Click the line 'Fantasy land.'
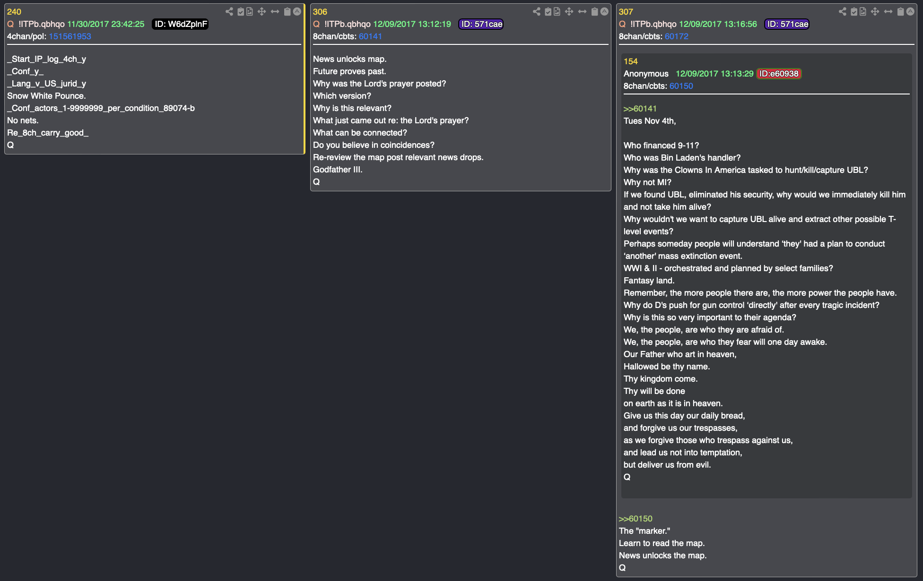Screen dimensions: 923x581 (x=649, y=281)
